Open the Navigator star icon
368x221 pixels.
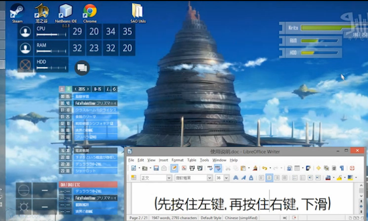click(x=318, y=168)
